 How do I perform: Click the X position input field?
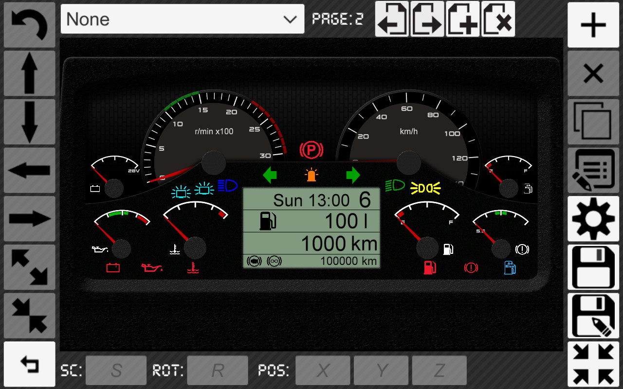point(322,370)
